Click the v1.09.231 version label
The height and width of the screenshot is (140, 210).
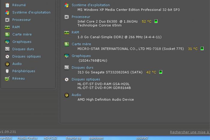point(8,132)
